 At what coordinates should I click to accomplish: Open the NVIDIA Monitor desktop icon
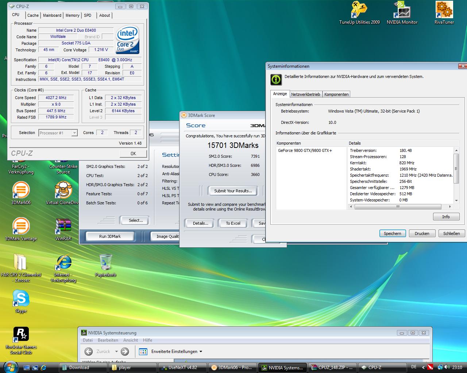point(402,13)
